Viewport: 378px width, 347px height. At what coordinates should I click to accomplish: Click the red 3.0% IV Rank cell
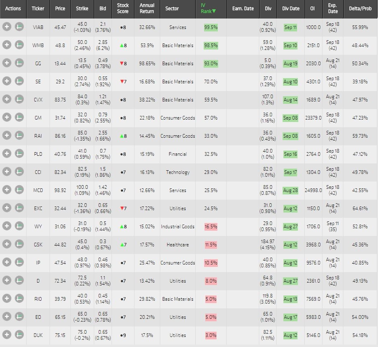211,335
